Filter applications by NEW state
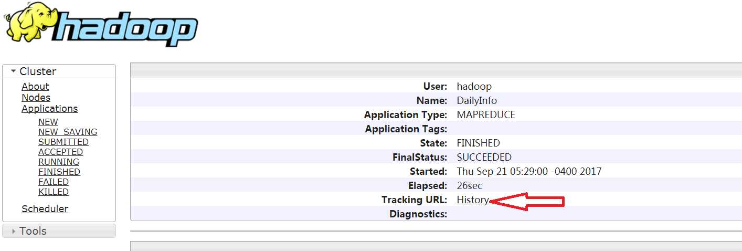The width and height of the screenshot is (742, 251). tap(48, 122)
